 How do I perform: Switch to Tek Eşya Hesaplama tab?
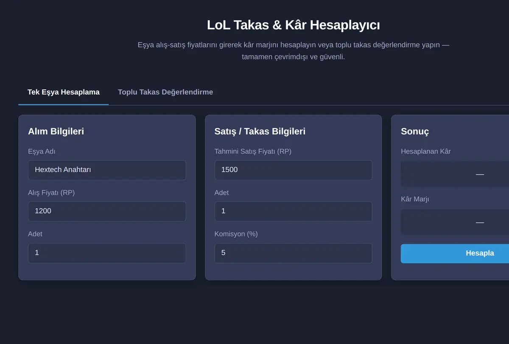(x=64, y=92)
